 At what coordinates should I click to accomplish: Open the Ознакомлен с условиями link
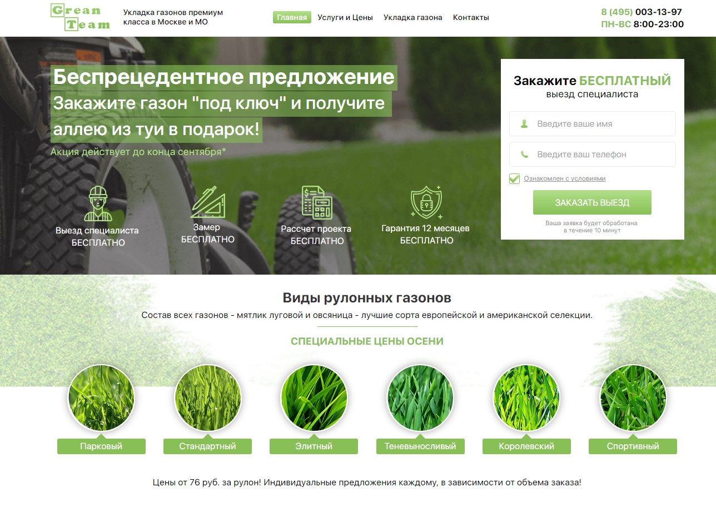(564, 178)
